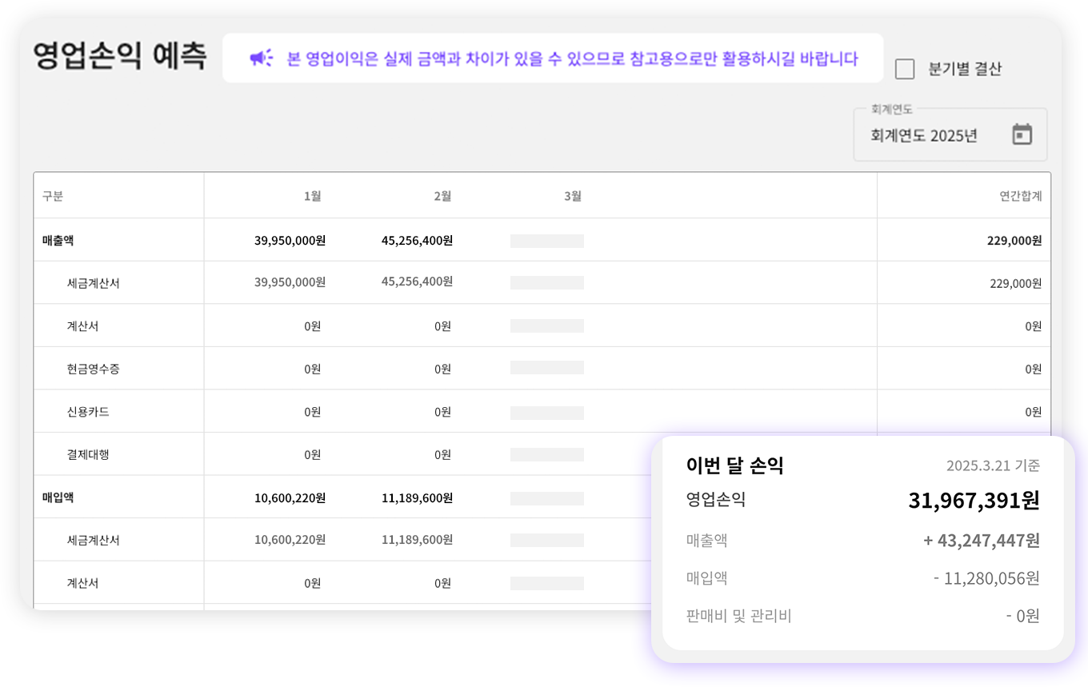Expand the 매출액 row
Image resolution: width=1088 pixels, height=687 pixels.
(x=542, y=240)
